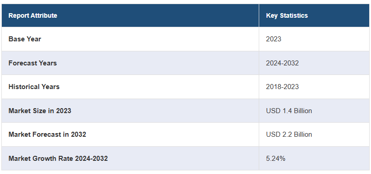The height and width of the screenshot is (174, 371).
Task: Select the Market Size in 2023 label
Action: click(40, 111)
